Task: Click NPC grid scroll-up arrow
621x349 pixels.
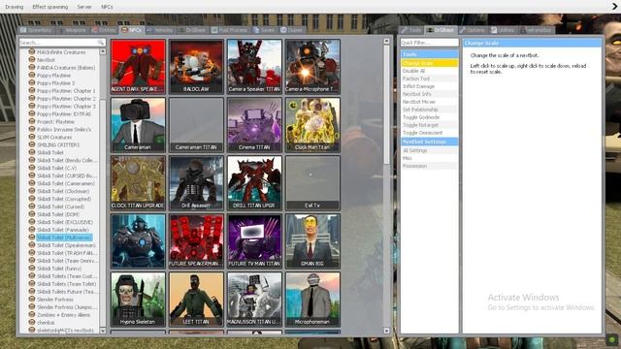Action: (x=386, y=41)
